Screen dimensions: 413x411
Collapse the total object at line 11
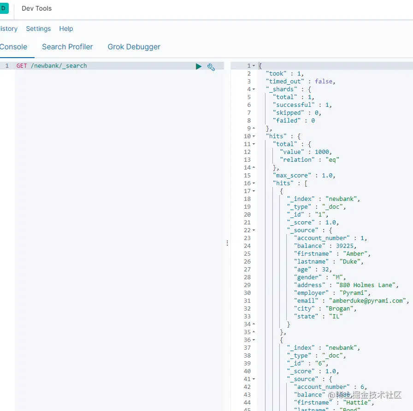pyautogui.click(x=254, y=144)
